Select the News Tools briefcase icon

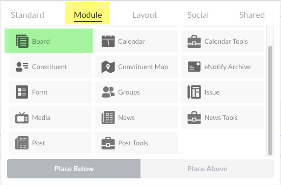(194, 117)
